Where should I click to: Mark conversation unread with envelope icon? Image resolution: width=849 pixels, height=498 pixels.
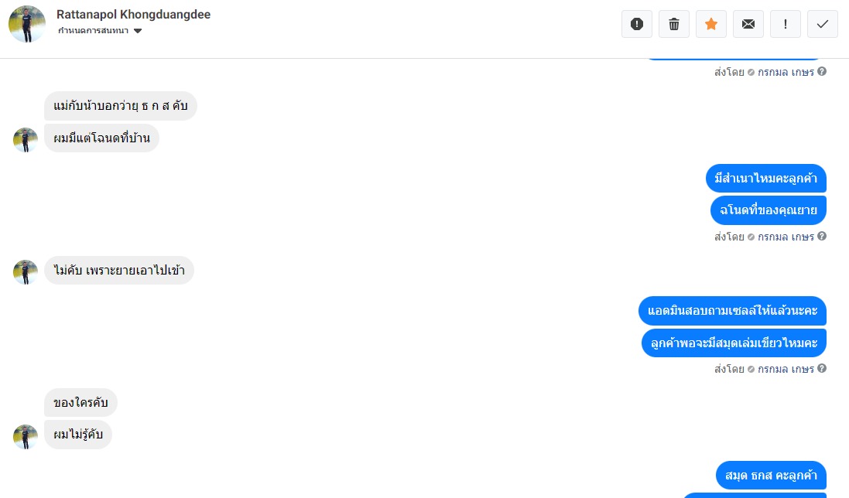pos(748,24)
